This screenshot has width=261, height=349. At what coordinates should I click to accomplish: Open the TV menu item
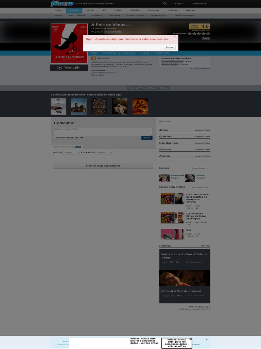(x=104, y=10)
